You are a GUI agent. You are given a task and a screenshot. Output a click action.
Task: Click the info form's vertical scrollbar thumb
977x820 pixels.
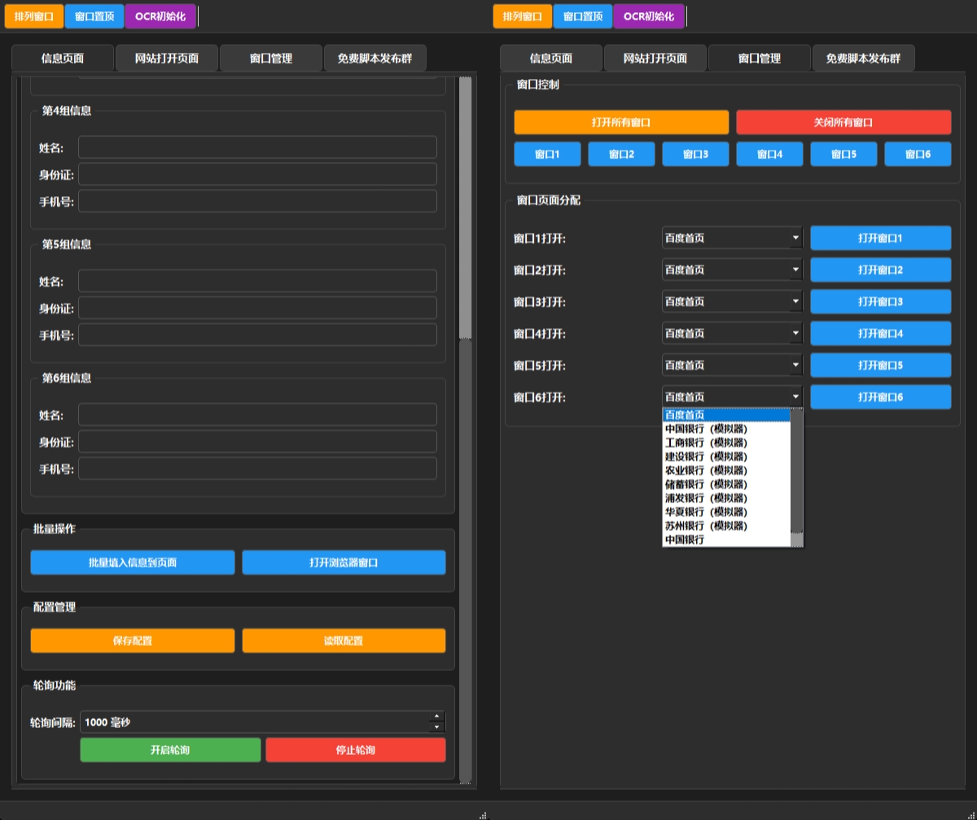click(x=465, y=208)
